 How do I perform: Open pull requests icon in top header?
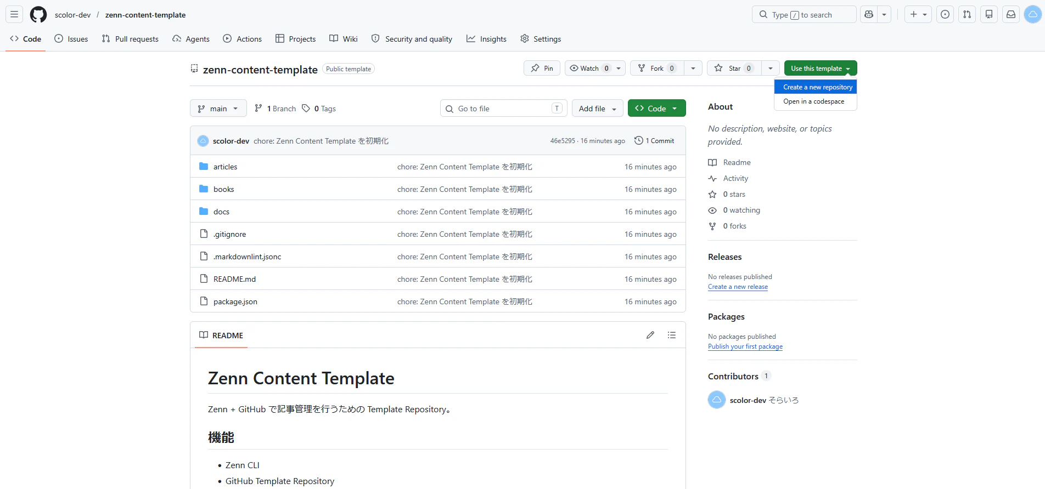(967, 14)
